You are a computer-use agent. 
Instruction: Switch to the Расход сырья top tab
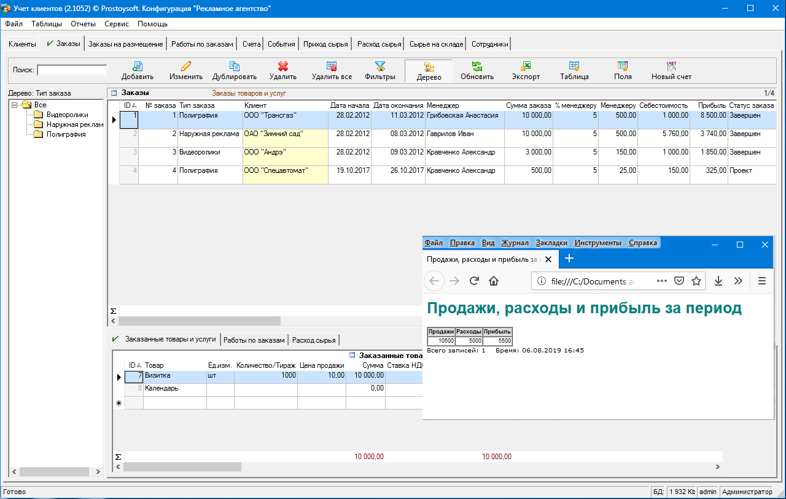(379, 44)
